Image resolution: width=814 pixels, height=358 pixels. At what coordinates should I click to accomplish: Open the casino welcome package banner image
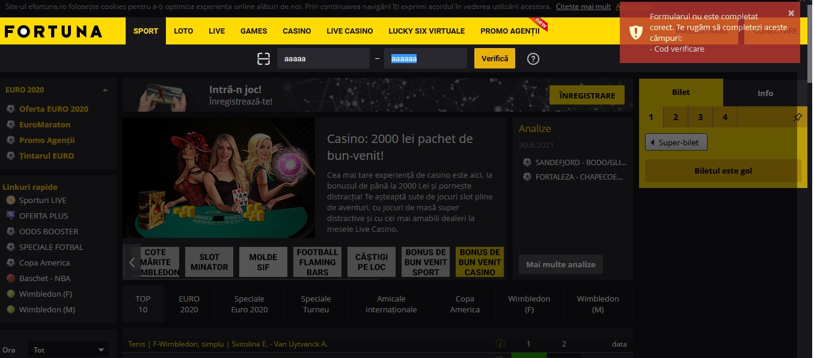coord(219,178)
